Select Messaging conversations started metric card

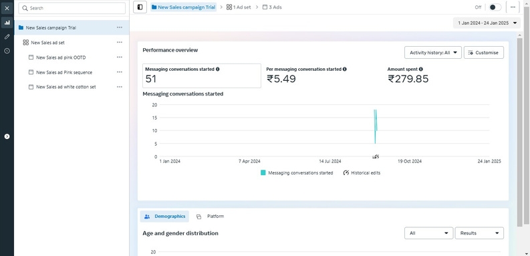pyautogui.click(x=202, y=76)
